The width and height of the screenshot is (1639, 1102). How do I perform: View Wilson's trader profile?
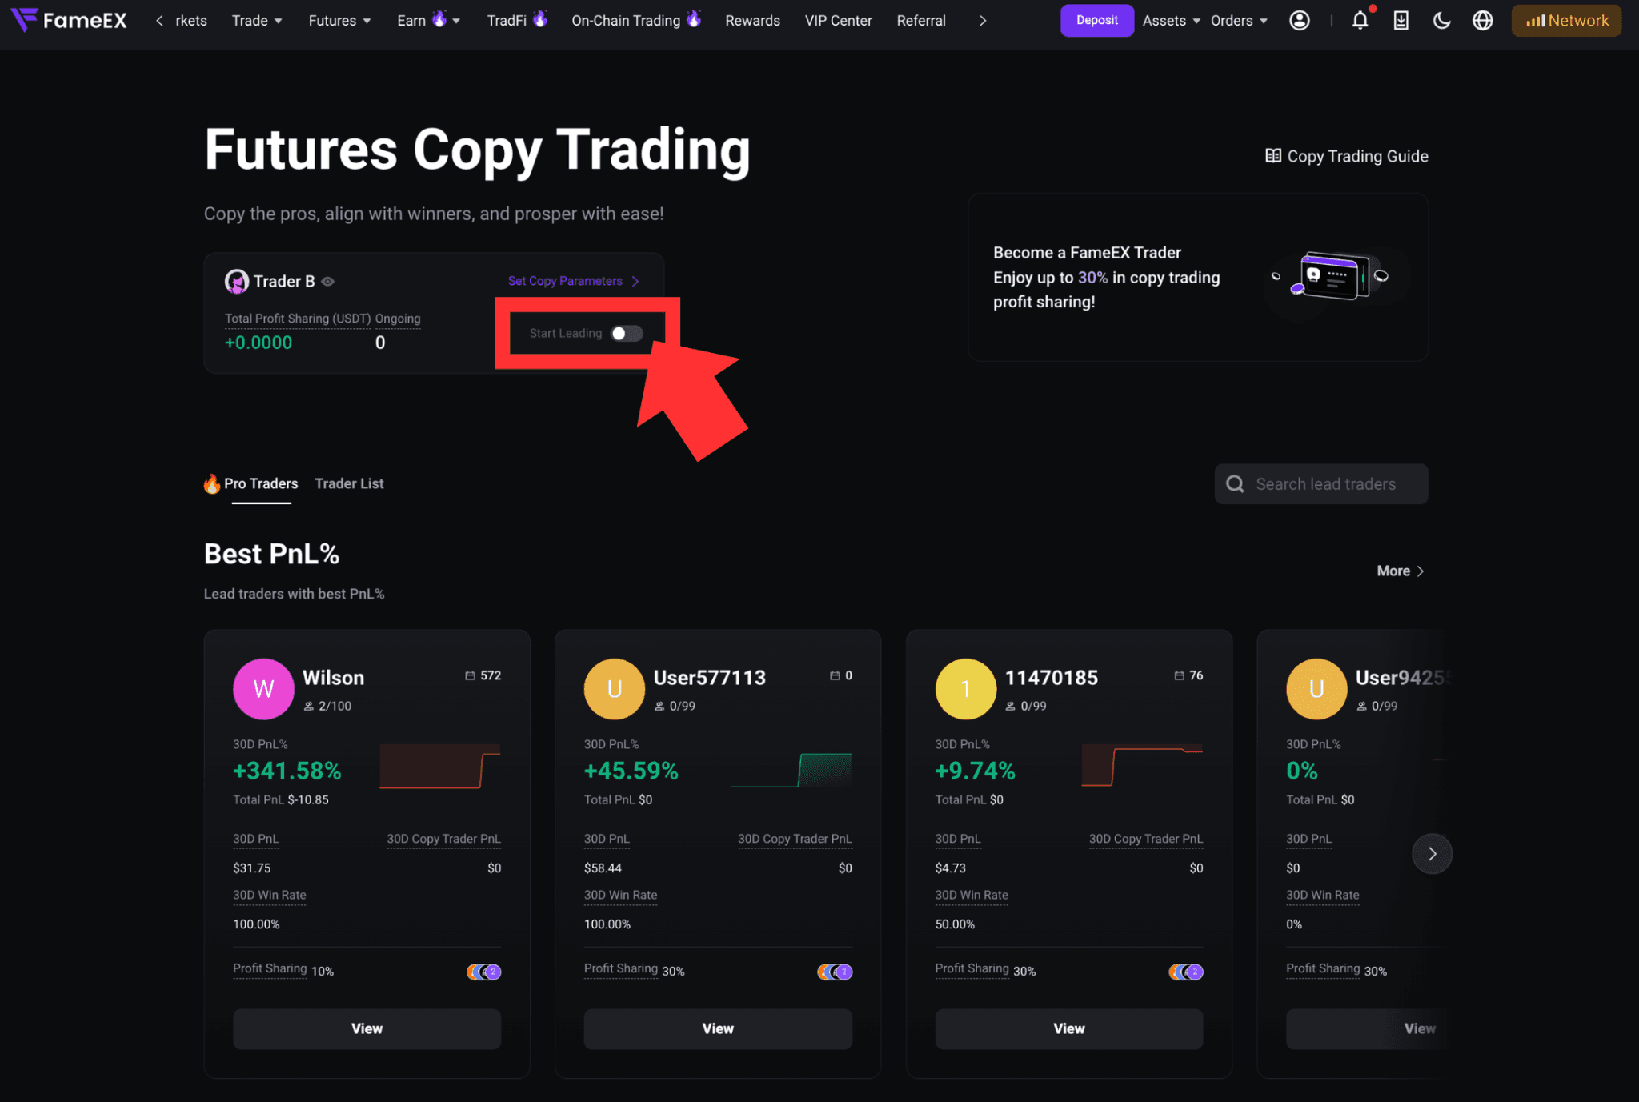367,1028
